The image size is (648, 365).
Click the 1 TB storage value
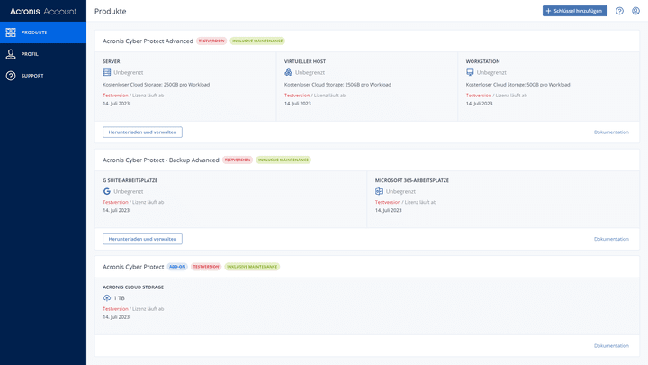[x=119, y=298]
